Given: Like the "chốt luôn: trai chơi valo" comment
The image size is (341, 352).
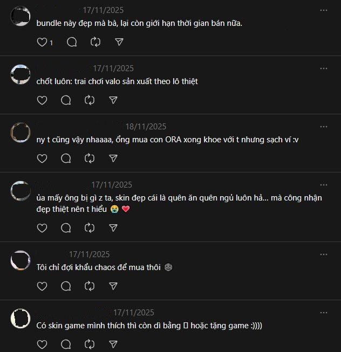Looking at the screenshot, I should (x=42, y=100).
